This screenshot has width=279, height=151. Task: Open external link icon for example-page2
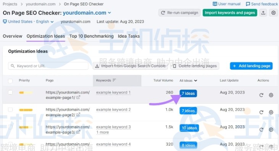click(x=78, y=115)
